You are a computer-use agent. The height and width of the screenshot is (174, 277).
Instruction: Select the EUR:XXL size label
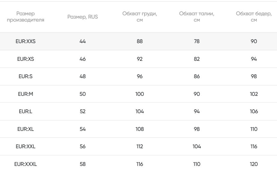click(26, 146)
